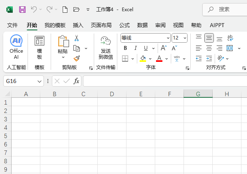Expand merge cells options arrow
This screenshot has width=247, height=174.
pyautogui.click(x=239, y=48)
